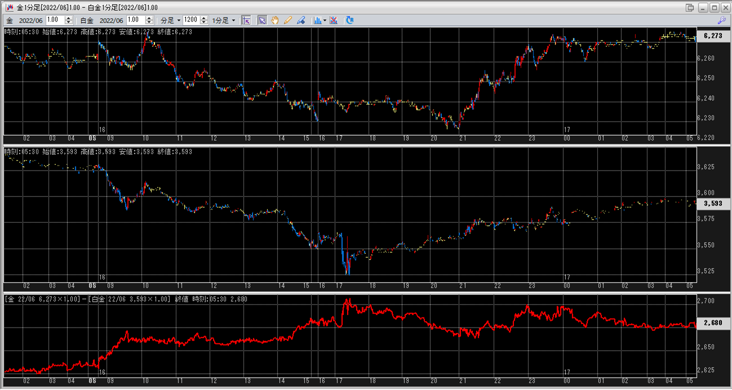Open the 1分足 interval dropdown
The image size is (732, 390).
tap(224, 20)
